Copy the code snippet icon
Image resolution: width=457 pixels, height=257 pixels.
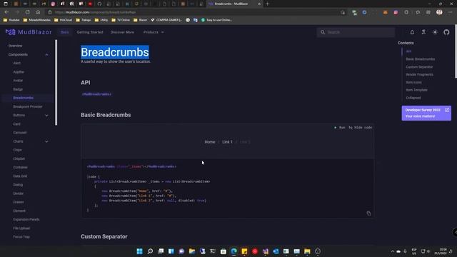[368, 213]
